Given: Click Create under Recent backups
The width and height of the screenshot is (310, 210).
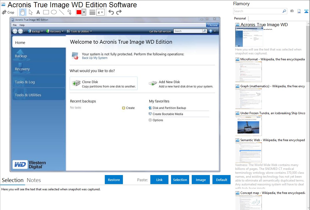Looking at the screenshot, I should [128, 108].
